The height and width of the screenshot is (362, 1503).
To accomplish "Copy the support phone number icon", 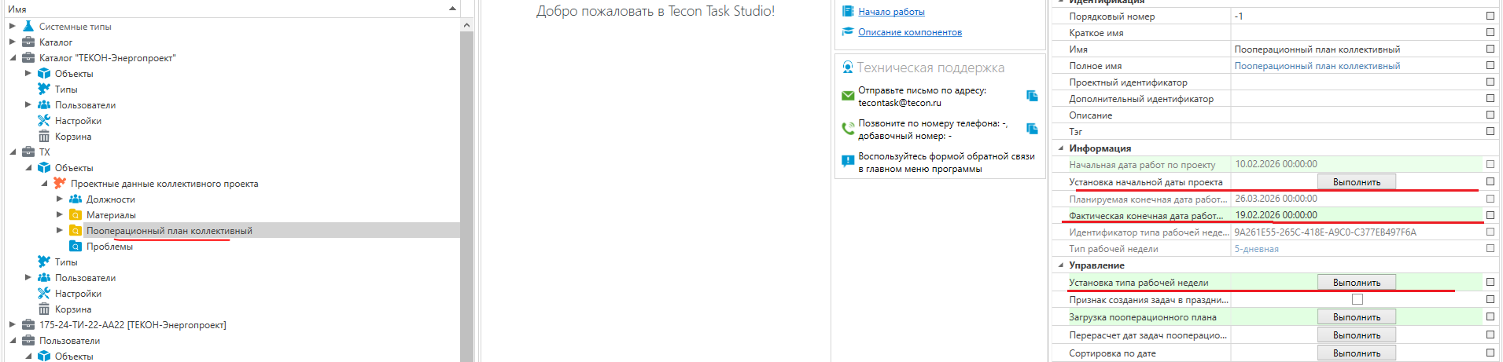I will point(1032,129).
